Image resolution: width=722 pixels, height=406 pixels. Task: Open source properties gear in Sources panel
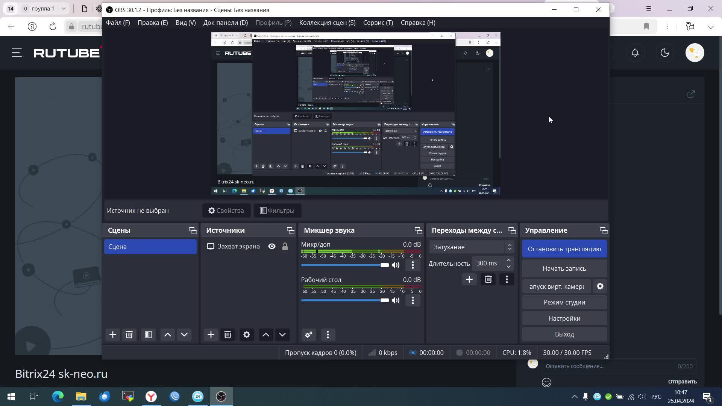247,335
